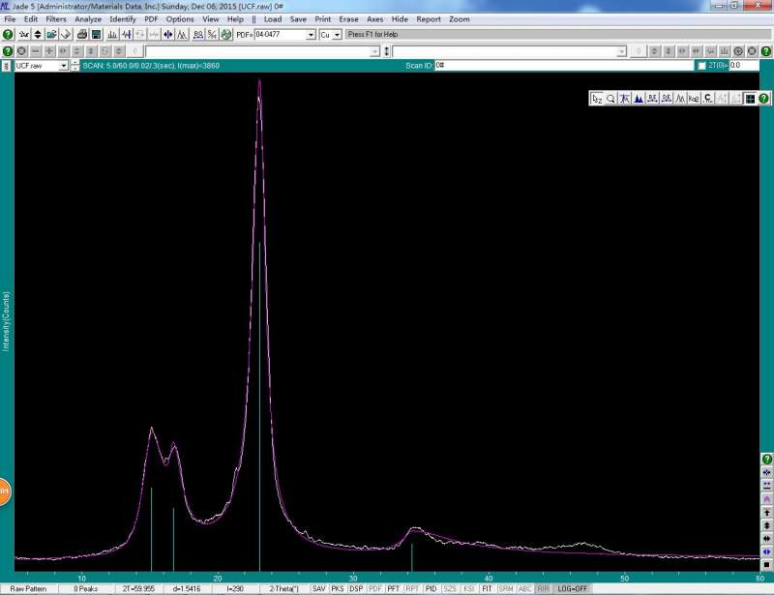This screenshot has height=595, width=774.
Task: Click the BG background removal icon
Action: pos(197,34)
